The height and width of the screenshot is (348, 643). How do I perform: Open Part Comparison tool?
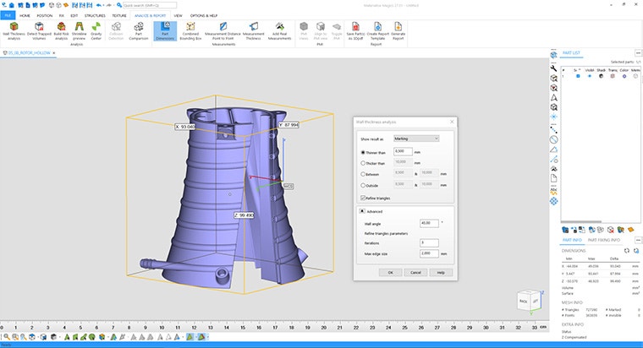pos(139,31)
